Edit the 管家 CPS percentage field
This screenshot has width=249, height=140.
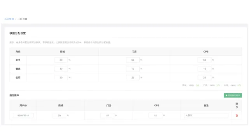205,69
